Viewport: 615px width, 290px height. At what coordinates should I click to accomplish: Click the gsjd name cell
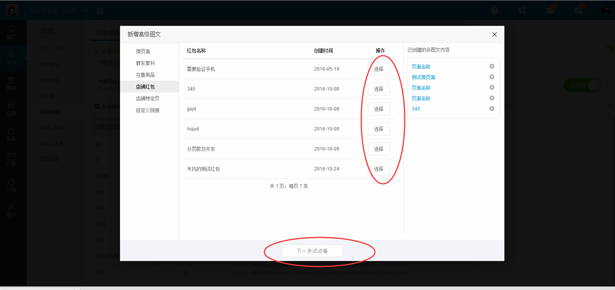pos(191,109)
